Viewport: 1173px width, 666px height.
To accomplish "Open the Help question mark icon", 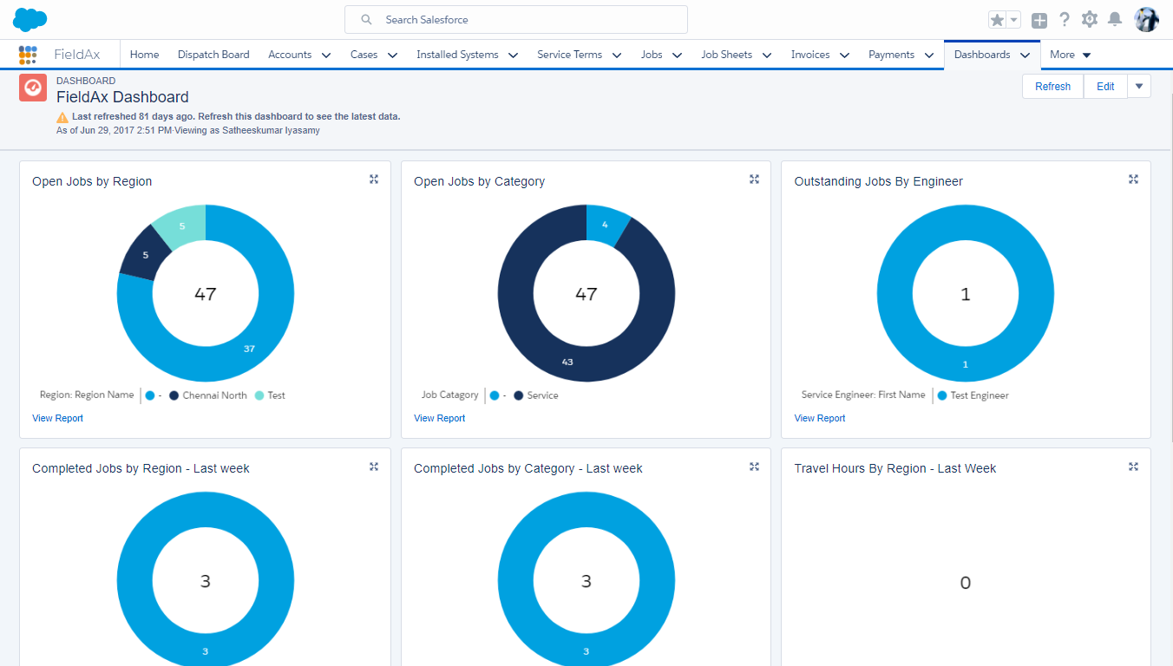I will click(x=1065, y=19).
